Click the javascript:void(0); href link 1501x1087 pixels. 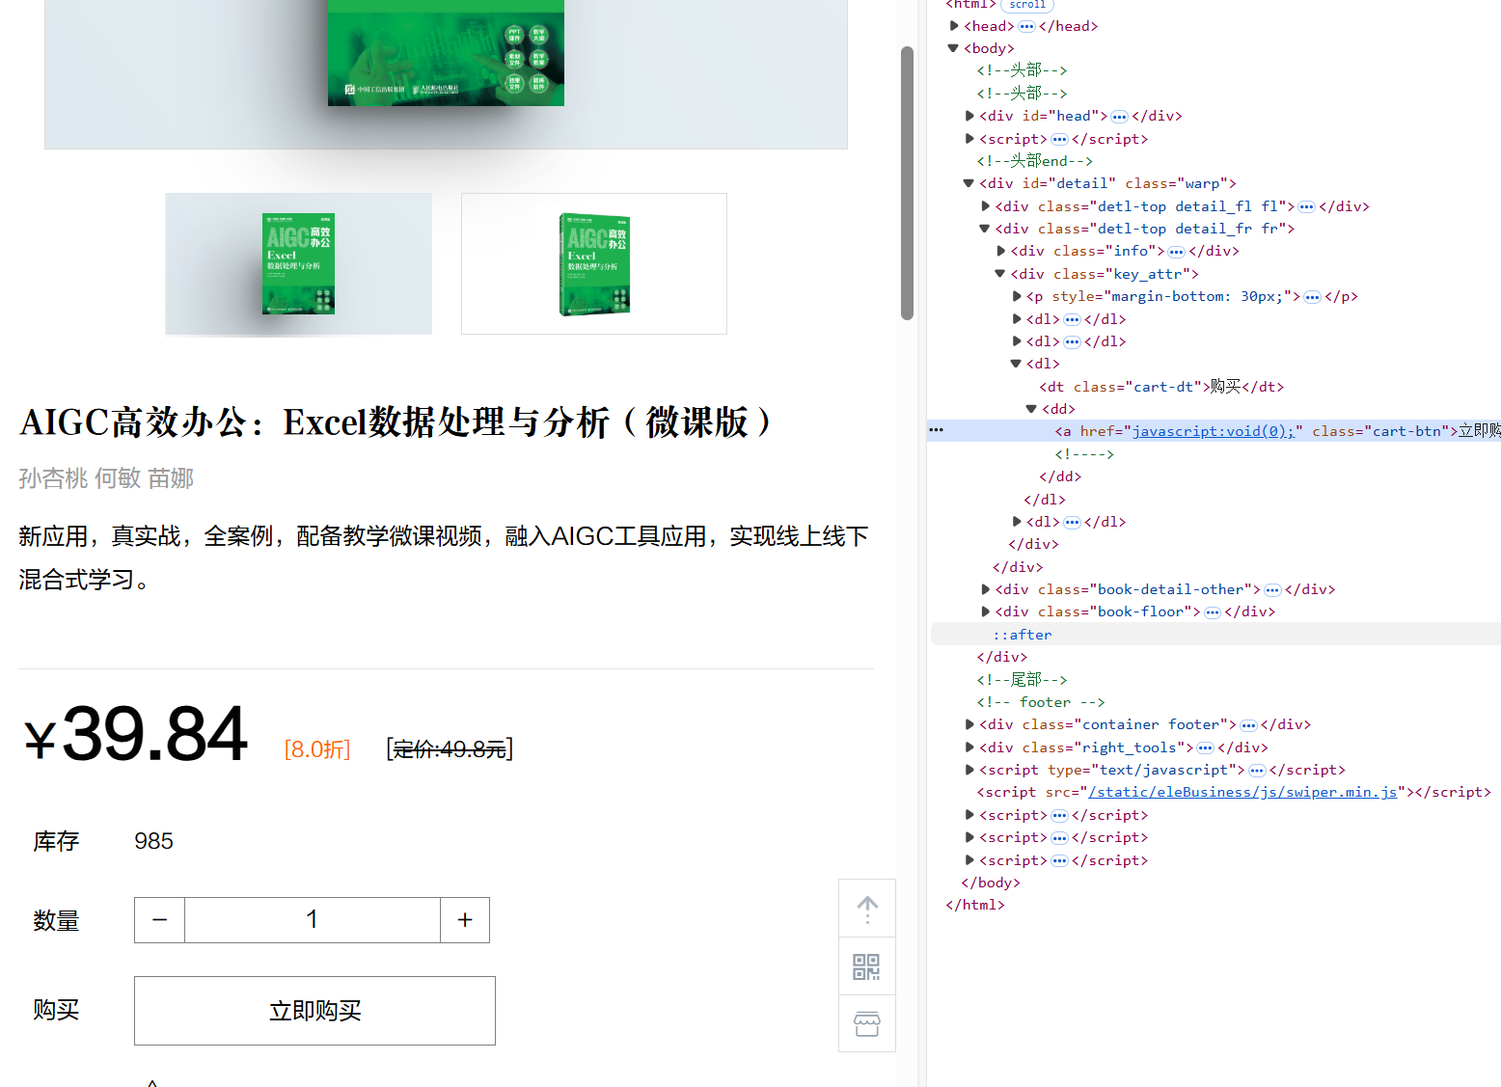point(1215,431)
